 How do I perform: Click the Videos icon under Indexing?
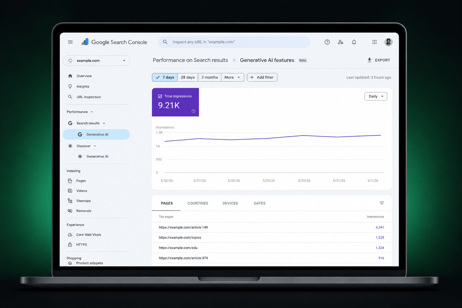click(70, 191)
